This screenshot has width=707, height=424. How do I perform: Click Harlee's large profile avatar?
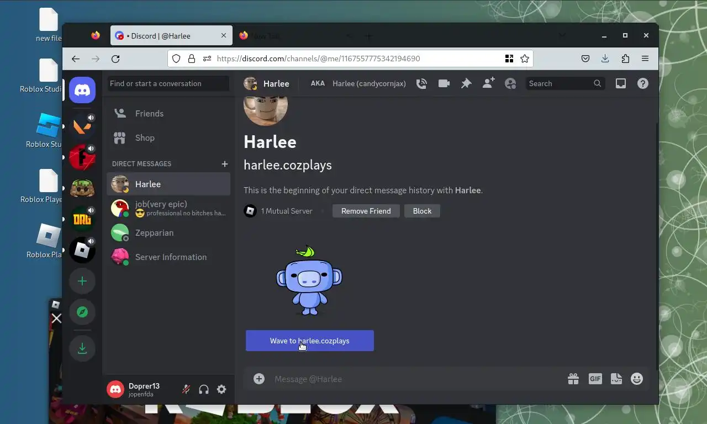[266, 110]
